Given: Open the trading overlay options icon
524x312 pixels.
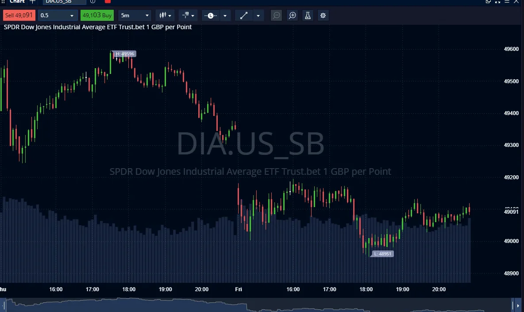Looking at the screenshot, I should [x=185, y=15].
